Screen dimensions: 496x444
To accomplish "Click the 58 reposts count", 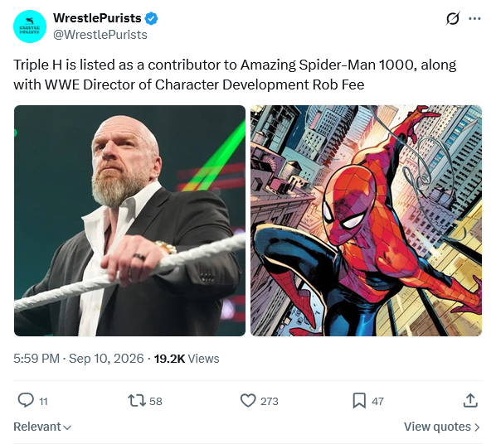I will coord(156,401).
